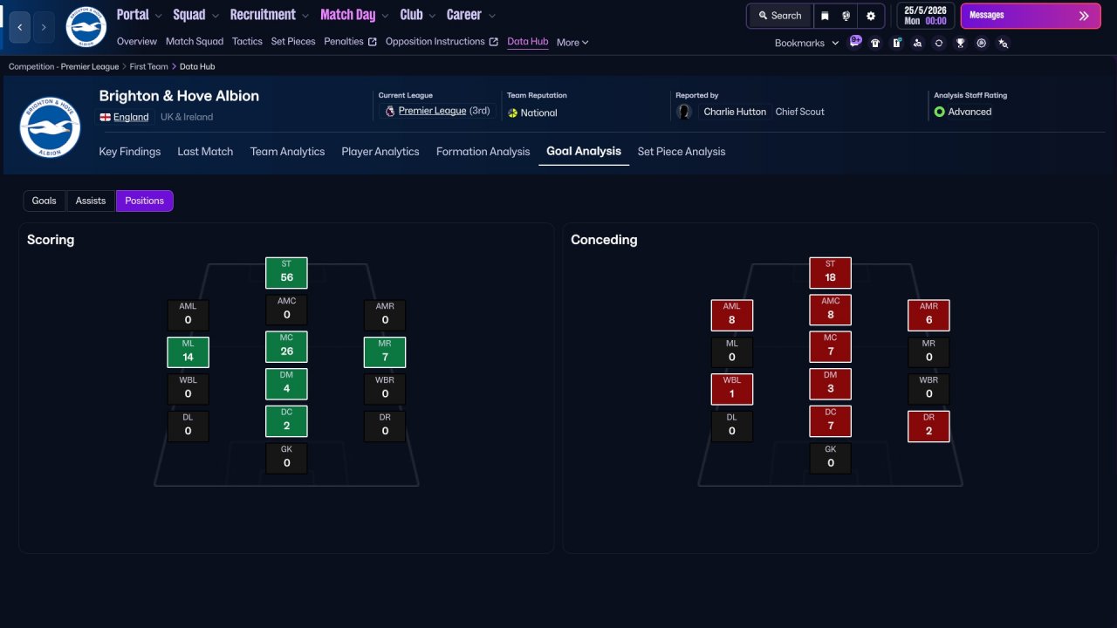Click the date and time display
The height and width of the screenshot is (628, 1117).
coord(924,16)
